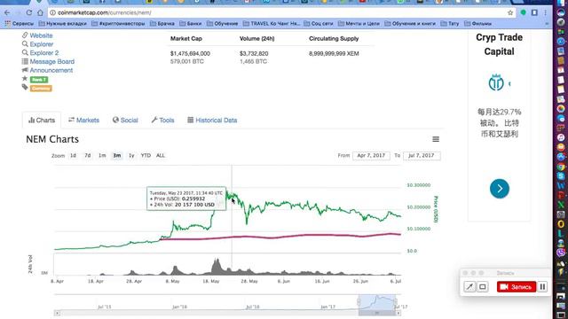Open the #криптоинвесторы bookmark folder
The image size is (568, 319).
[118, 24]
